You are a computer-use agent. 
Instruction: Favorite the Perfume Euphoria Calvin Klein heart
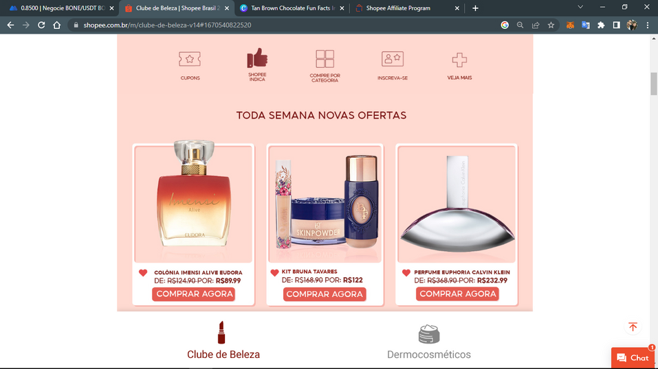pyautogui.click(x=406, y=273)
